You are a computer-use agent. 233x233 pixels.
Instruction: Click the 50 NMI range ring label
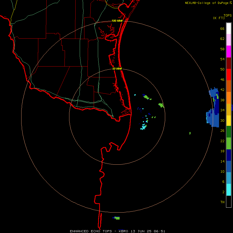(x=117, y=69)
